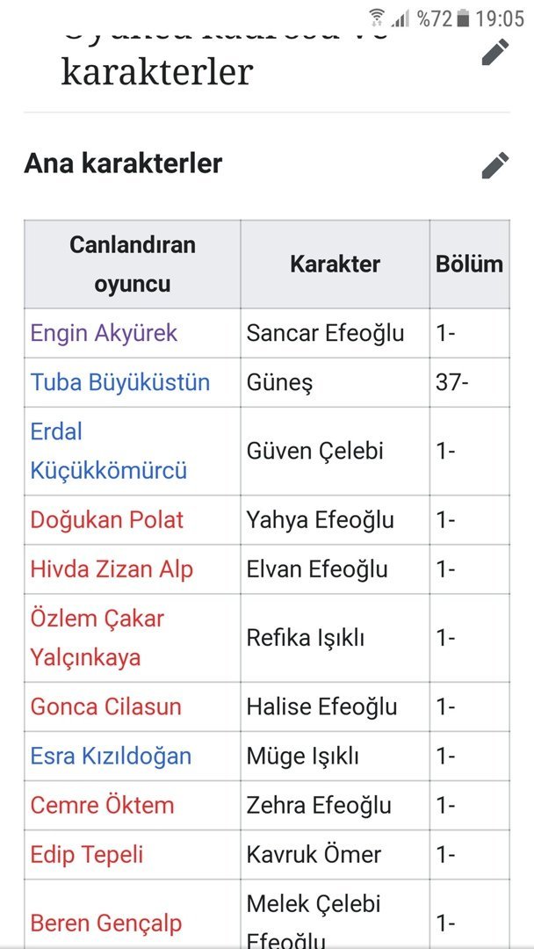Screen dimensions: 534x949
Task: Open Özlem Çakar Yalçınkaya link
Action: (97, 637)
